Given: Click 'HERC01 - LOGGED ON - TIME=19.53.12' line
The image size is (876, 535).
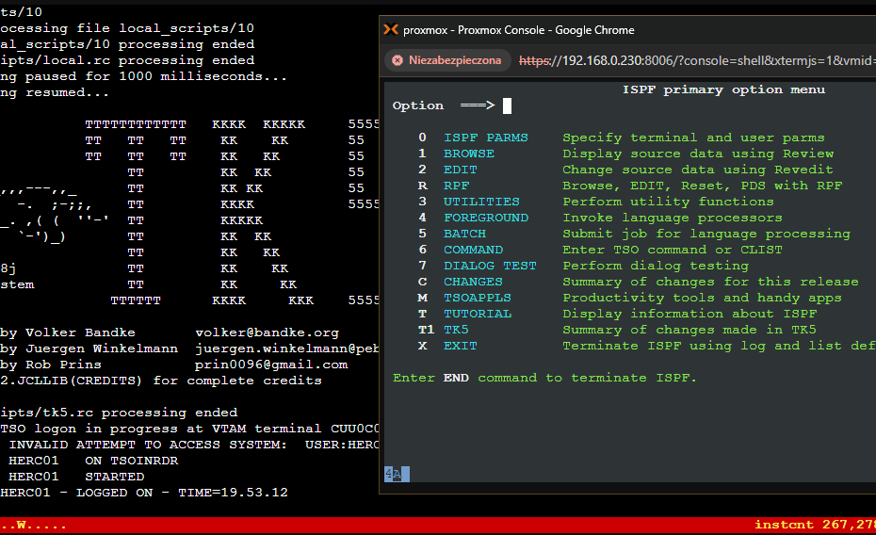Looking at the screenshot, I should (144, 493).
